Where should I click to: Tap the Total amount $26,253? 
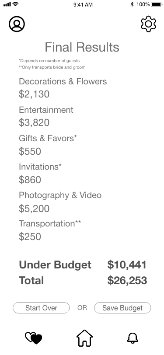point(127,281)
